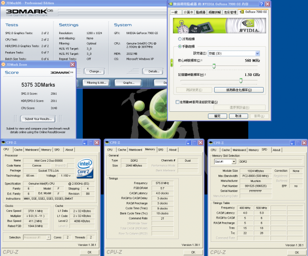Open the adapter tab in NVIDIA dialog
The width and height of the screenshot is (308, 256).
pos(188,12)
